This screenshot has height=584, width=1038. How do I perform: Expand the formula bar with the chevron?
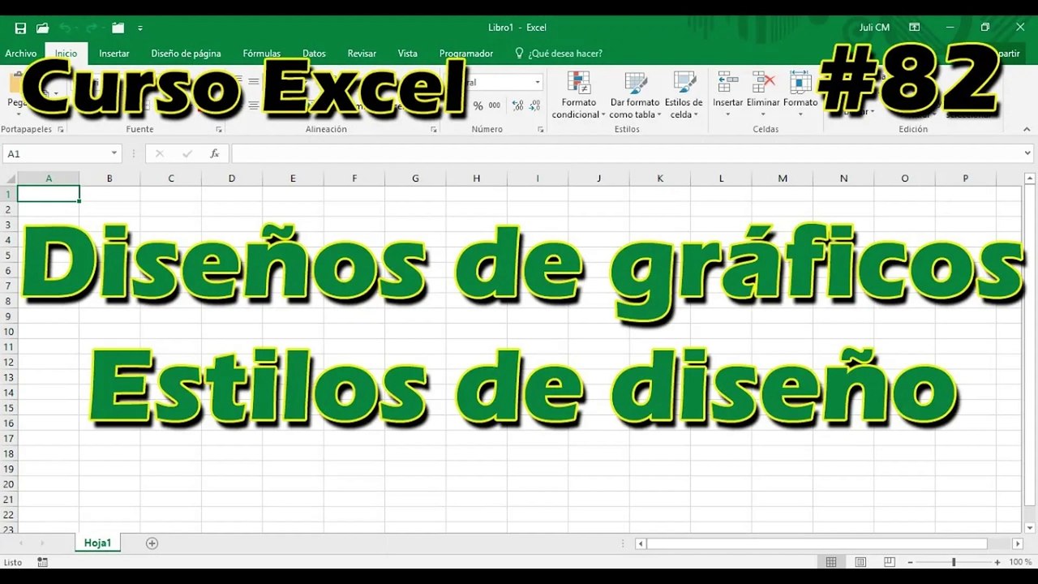click(1028, 153)
